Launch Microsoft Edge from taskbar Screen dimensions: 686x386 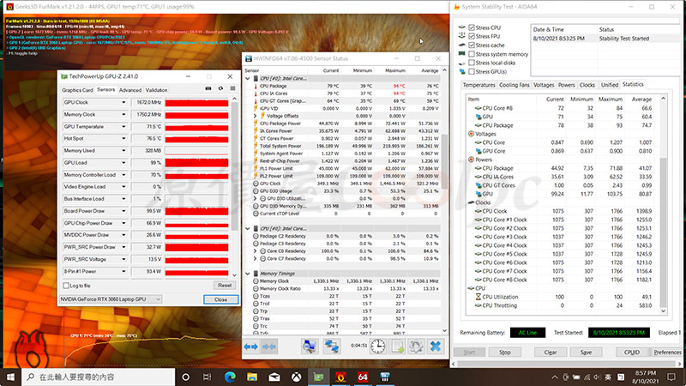click(x=230, y=377)
